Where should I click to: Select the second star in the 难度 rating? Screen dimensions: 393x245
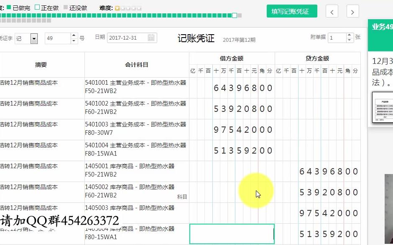tap(123, 7)
